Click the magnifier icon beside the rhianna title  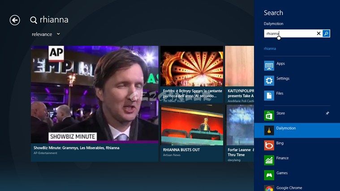(34, 20)
